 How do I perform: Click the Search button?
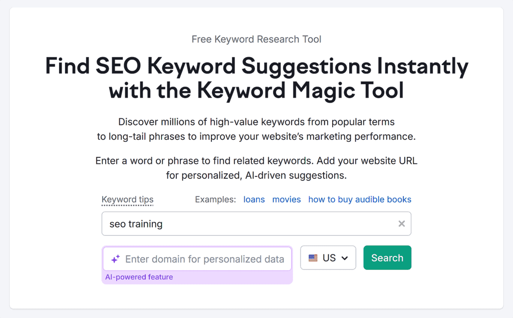[387, 257]
